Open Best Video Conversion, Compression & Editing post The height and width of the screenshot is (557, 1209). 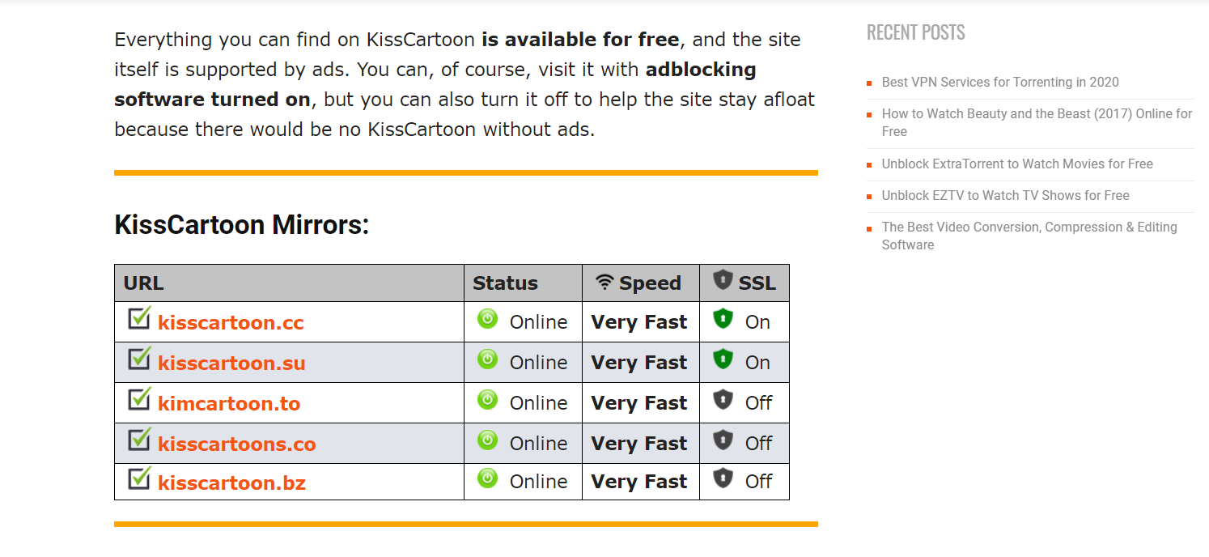(x=1029, y=236)
